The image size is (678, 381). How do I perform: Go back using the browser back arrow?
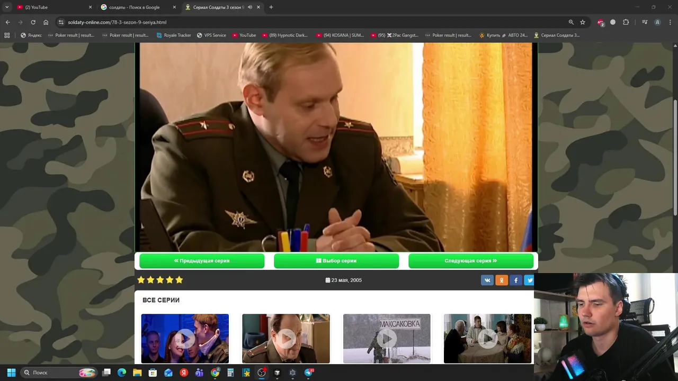tap(7, 22)
